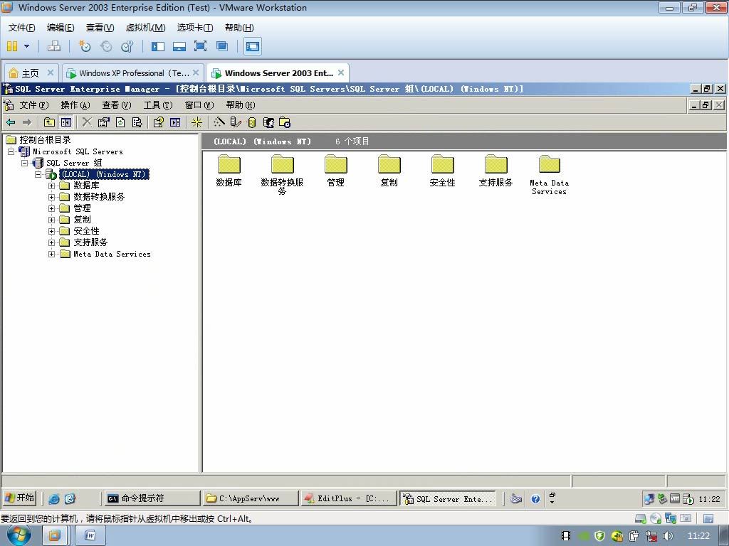Switch to Windows XP Professional VM tab
729x546 pixels.
pyautogui.click(x=132, y=73)
